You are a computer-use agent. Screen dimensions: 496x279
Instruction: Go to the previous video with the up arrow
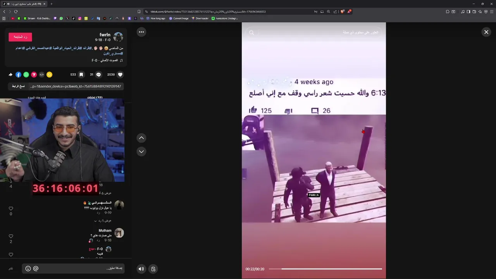tap(141, 138)
